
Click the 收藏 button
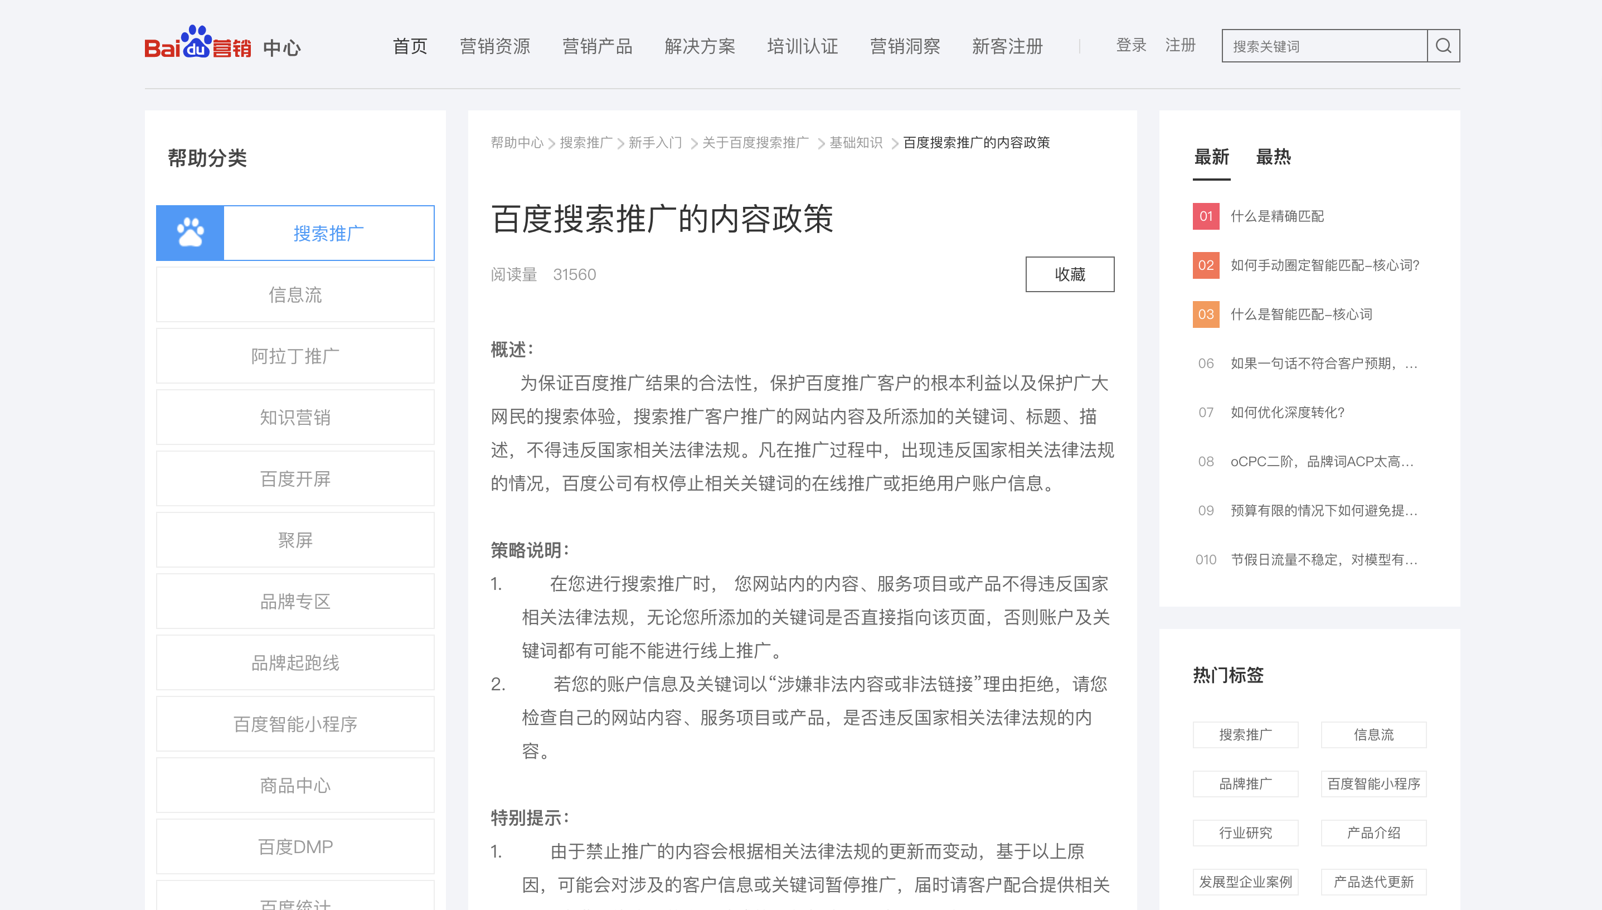[1069, 274]
